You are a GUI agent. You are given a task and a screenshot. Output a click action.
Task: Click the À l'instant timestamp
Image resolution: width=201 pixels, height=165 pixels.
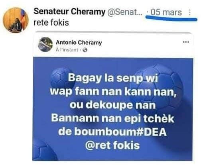(67, 50)
